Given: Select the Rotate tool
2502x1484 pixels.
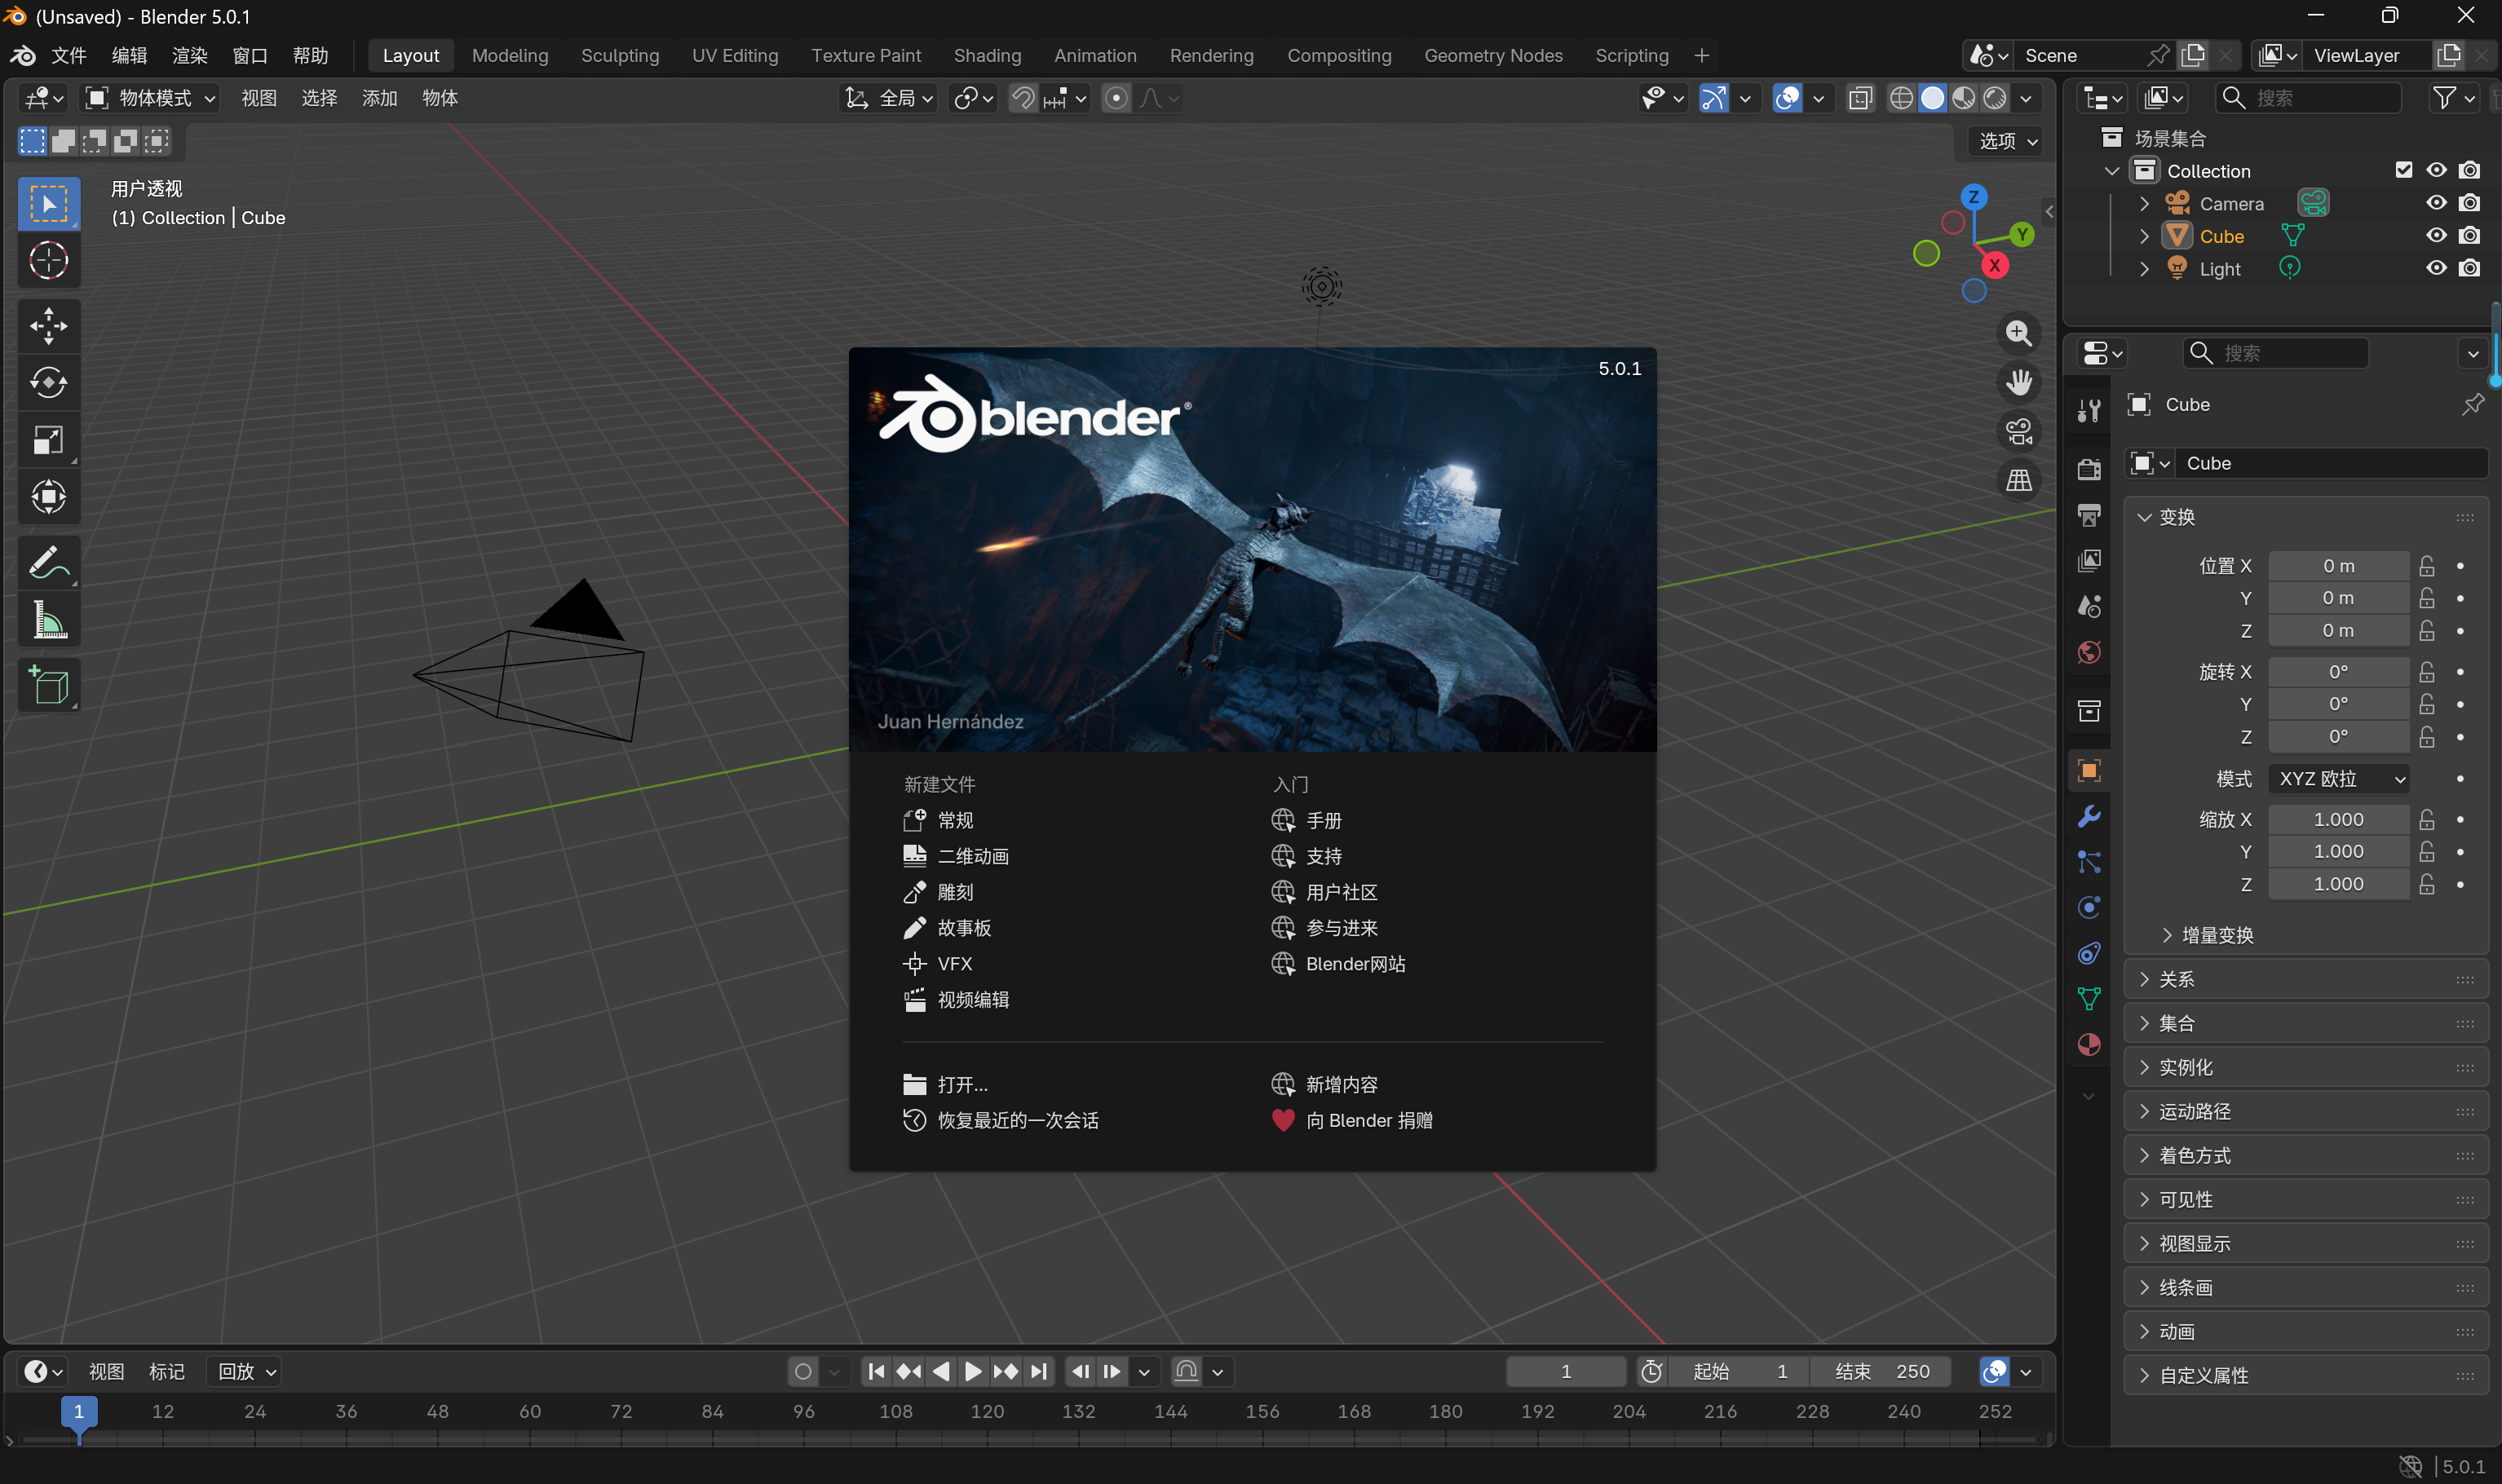Looking at the screenshot, I should tap(48, 383).
